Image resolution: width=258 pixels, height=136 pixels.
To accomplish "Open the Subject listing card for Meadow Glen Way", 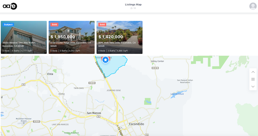I will 24,37.
